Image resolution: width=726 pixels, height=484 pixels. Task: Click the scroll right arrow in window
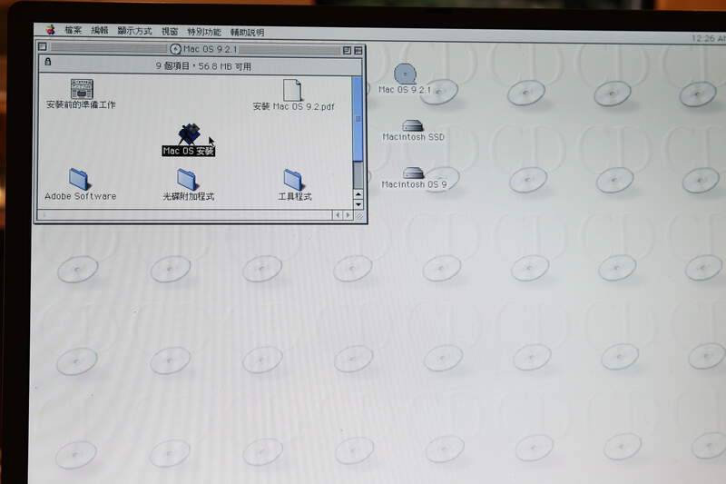click(348, 215)
